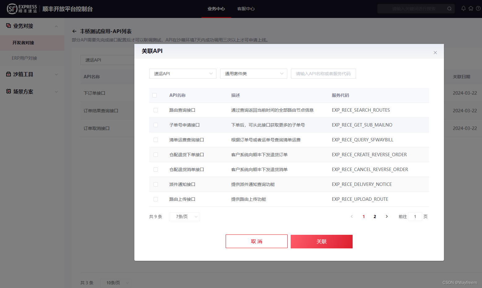Click the 沙箱工具 sidebar icon
Image resolution: width=482 pixels, height=288 pixels.
pos(9,74)
